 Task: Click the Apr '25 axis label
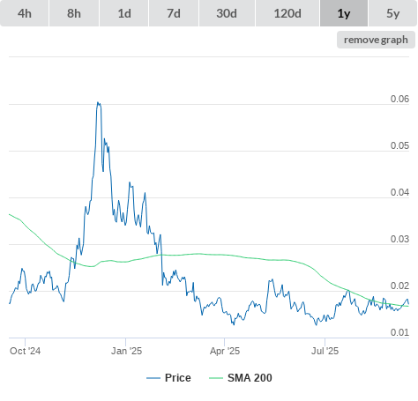pyautogui.click(x=225, y=351)
